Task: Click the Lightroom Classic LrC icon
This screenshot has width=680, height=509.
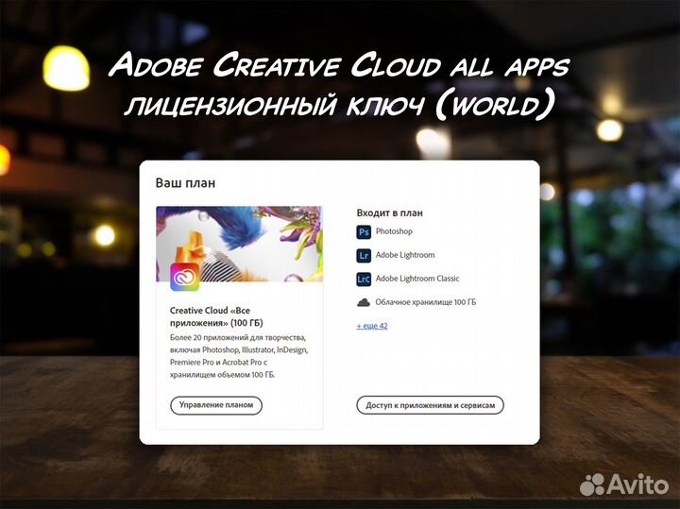Action: (364, 279)
